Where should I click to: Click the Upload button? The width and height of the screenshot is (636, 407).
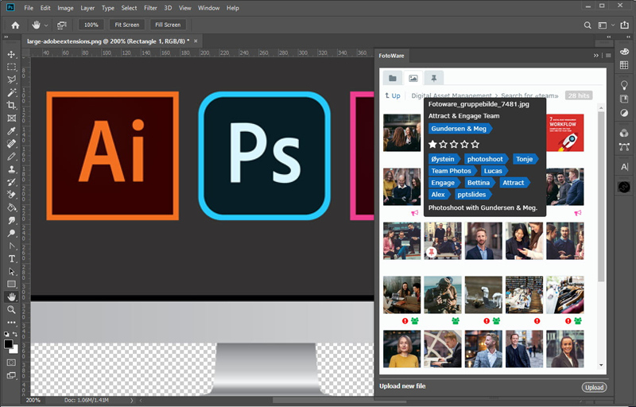594,388
